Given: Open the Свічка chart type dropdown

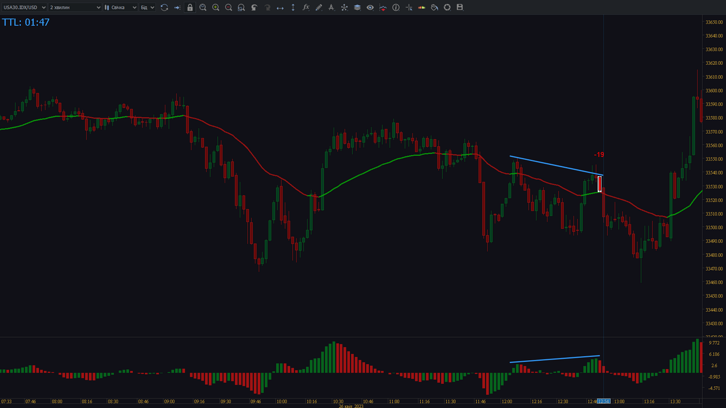Looking at the screenshot, I should coord(120,7).
